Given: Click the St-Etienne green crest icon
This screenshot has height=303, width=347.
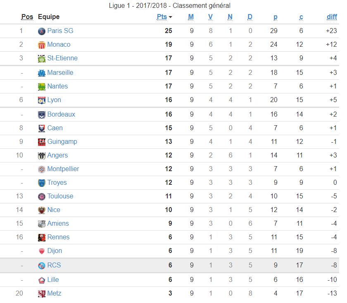Looking at the screenshot, I should (41, 59).
